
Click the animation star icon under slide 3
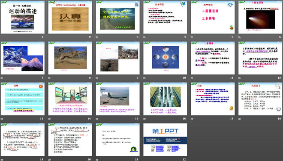coord(97,37)
